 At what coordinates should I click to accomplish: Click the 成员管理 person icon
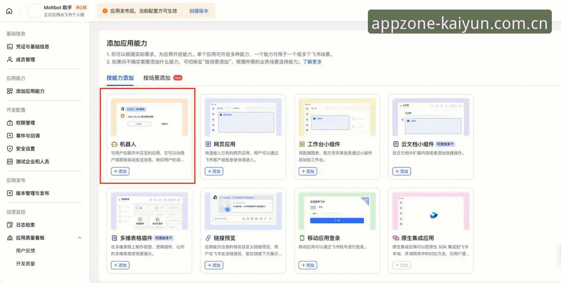tap(10, 60)
